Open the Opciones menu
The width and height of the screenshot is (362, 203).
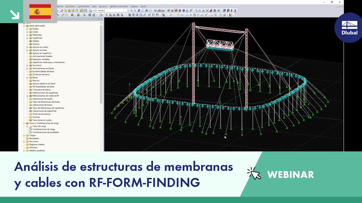pos(103,6)
